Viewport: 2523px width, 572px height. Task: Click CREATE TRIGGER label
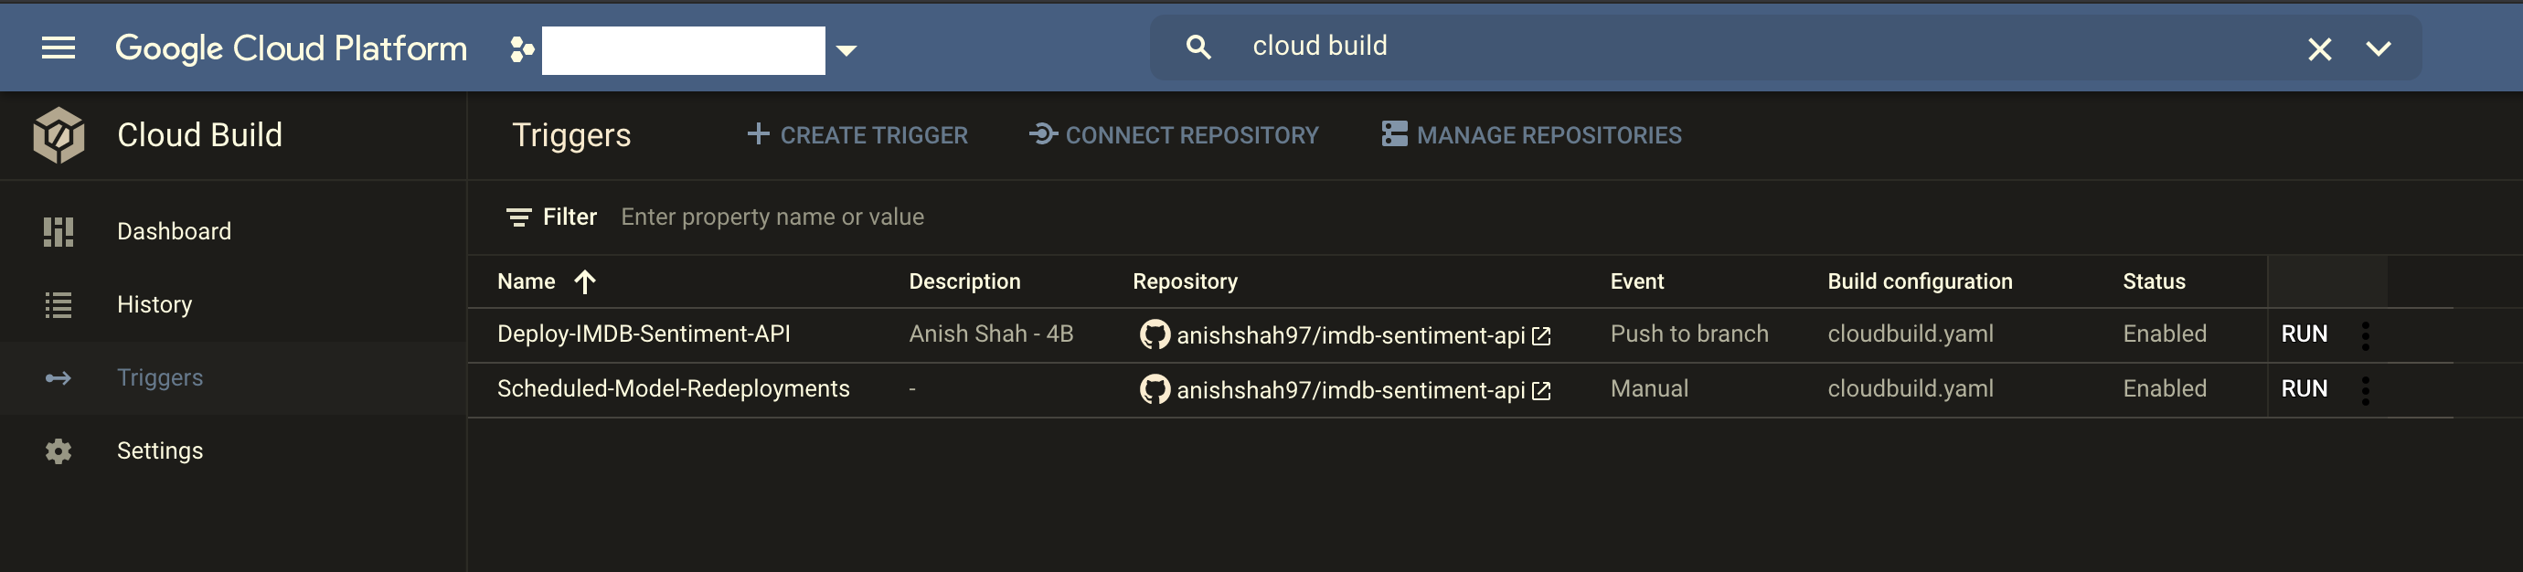(874, 135)
